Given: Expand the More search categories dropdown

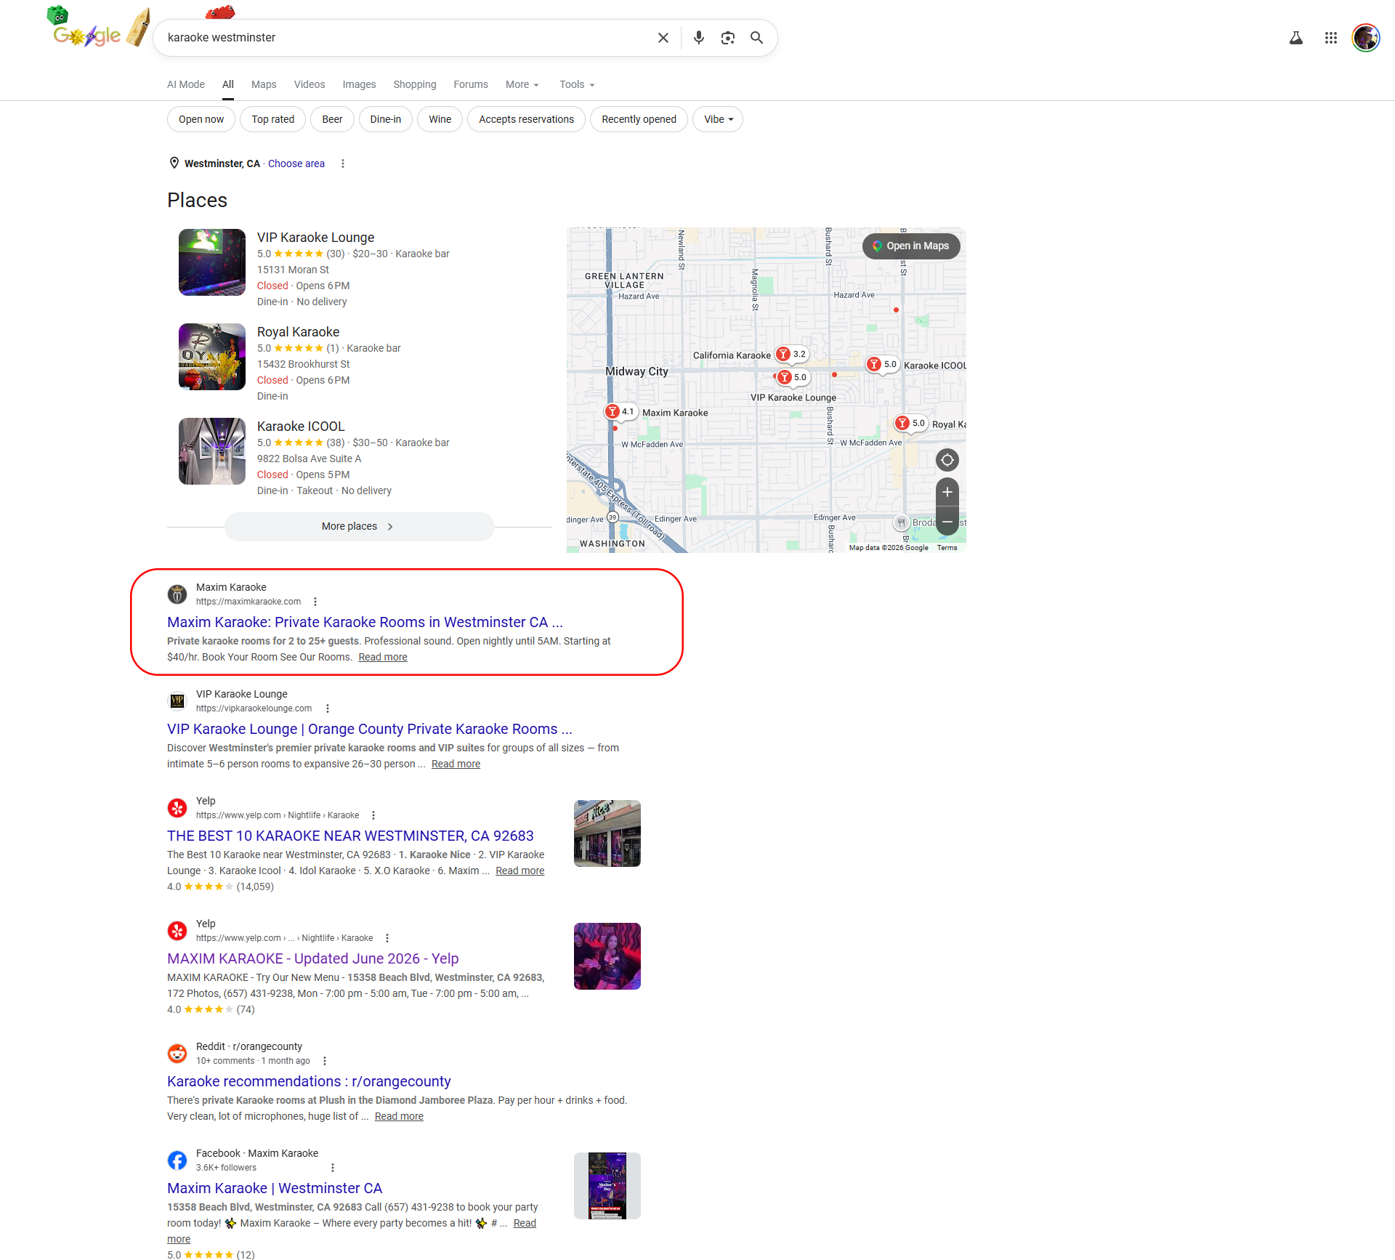Looking at the screenshot, I should 522,84.
